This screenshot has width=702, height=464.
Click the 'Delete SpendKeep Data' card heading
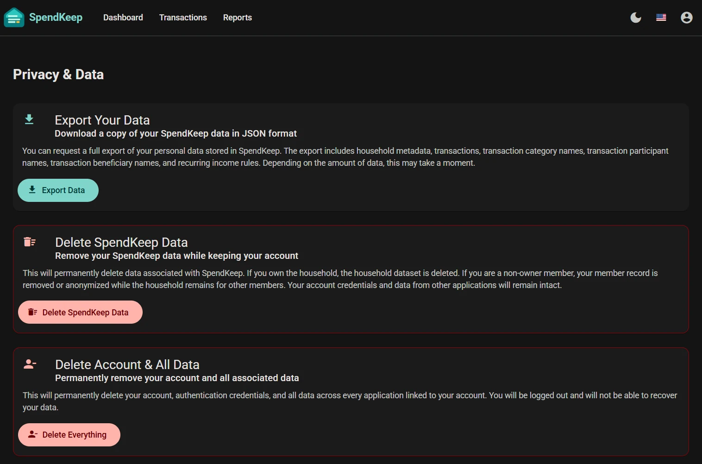(x=121, y=242)
